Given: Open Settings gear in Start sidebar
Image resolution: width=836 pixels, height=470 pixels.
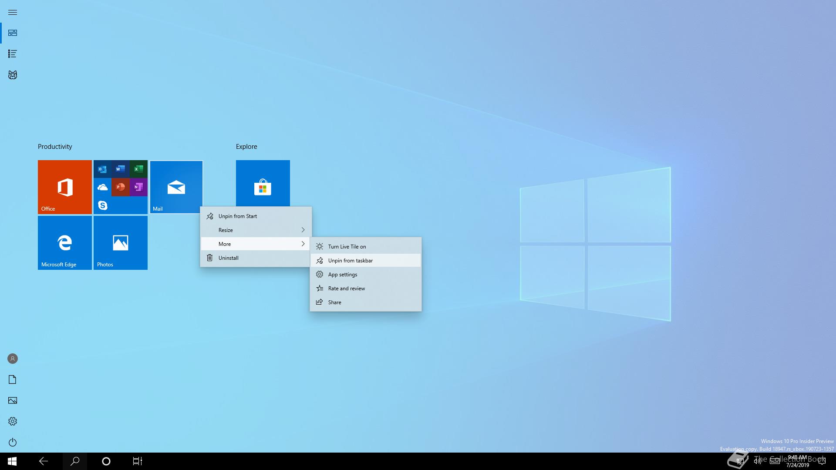Looking at the screenshot, I should tap(13, 421).
